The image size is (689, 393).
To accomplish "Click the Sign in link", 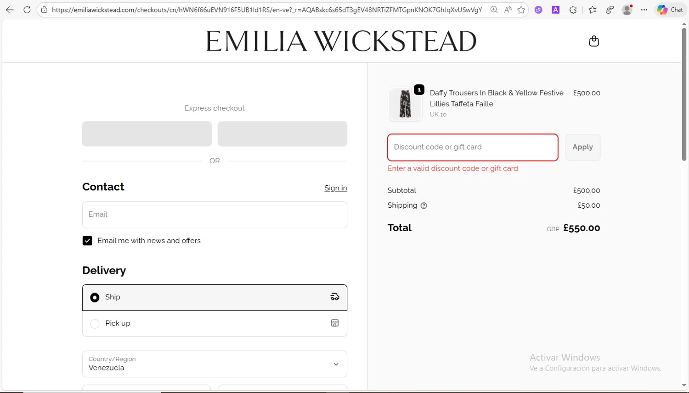I will pyautogui.click(x=336, y=188).
